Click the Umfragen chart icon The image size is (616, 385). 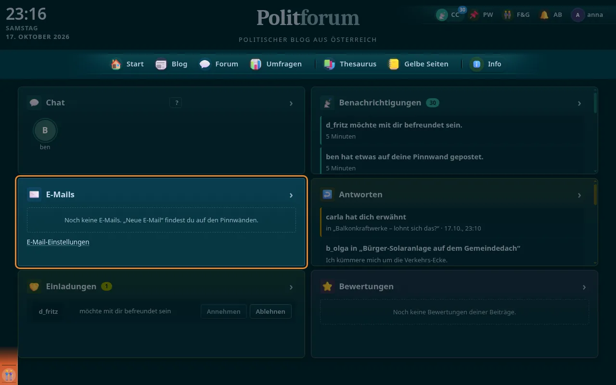pos(256,64)
